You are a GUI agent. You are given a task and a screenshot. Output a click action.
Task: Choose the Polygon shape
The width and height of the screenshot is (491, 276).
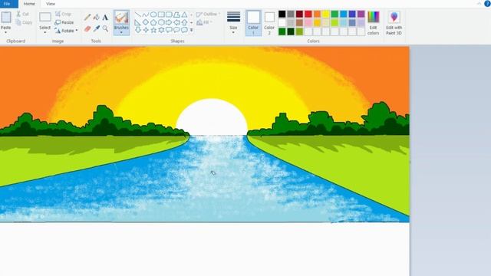(x=176, y=15)
